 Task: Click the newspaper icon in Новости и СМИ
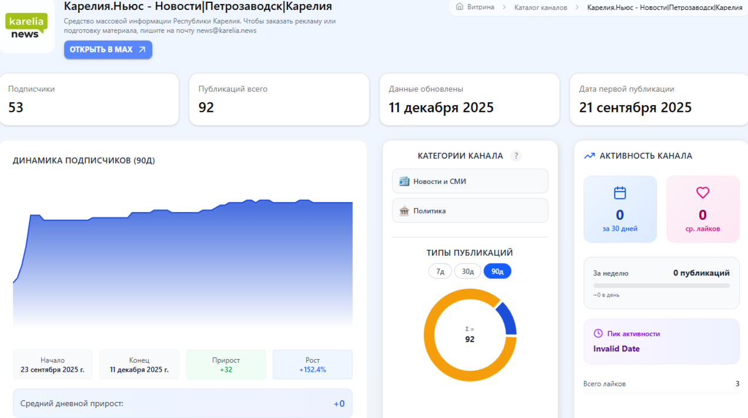pos(404,181)
